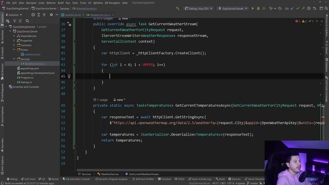Click Collapse All in Solution explorer
The width and height of the screenshot is (329, 185).
click(x=44, y=15)
